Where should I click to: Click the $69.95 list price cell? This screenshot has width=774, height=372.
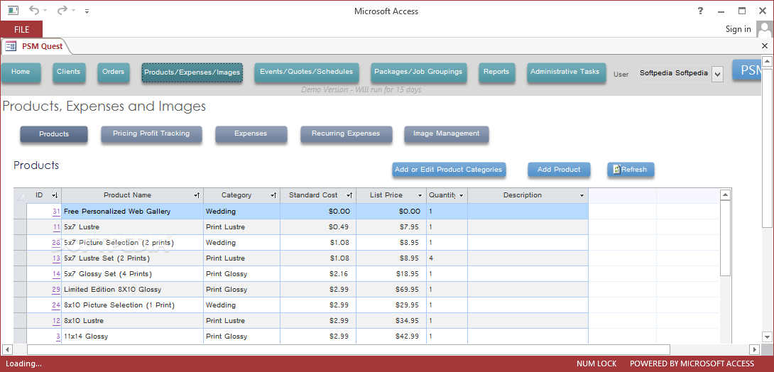[391, 290]
